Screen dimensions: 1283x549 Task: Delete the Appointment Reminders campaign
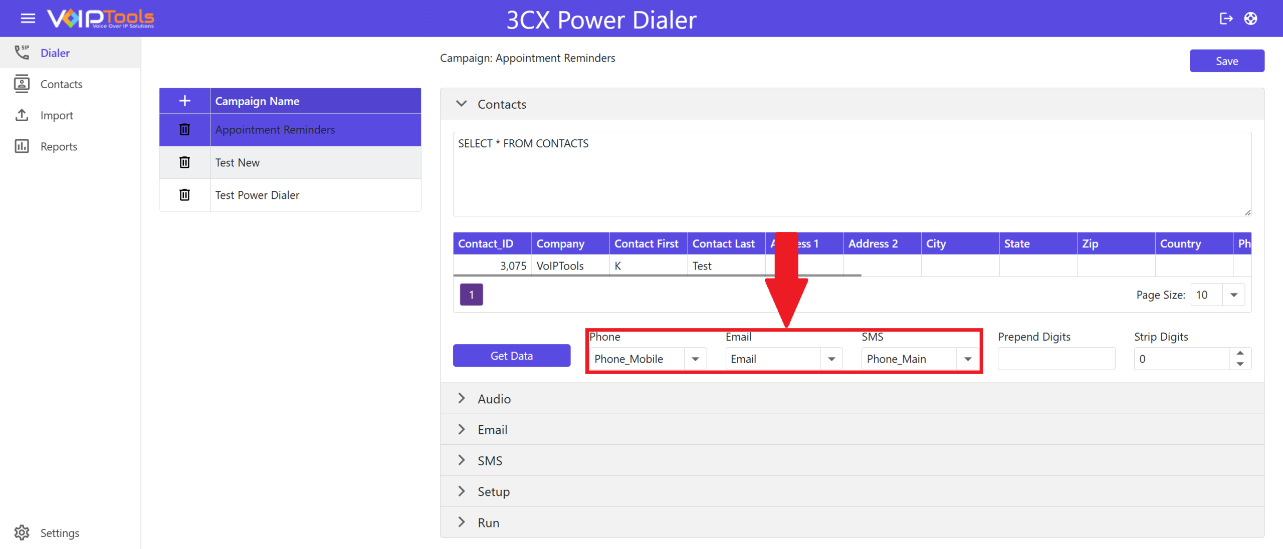tap(185, 129)
